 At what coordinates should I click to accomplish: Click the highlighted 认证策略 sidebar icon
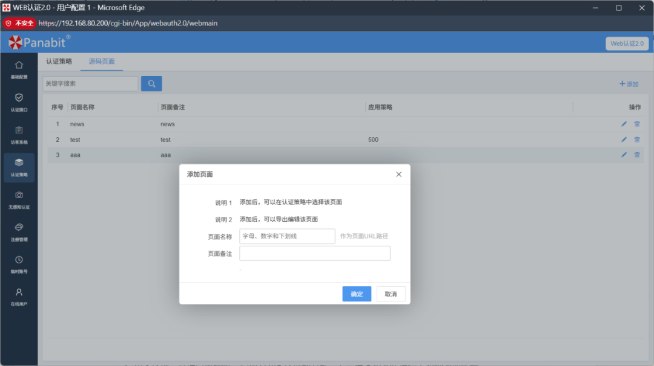(19, 168)
